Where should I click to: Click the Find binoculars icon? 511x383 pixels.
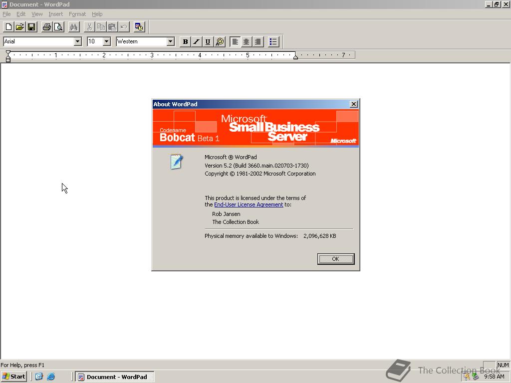(74, 27)
